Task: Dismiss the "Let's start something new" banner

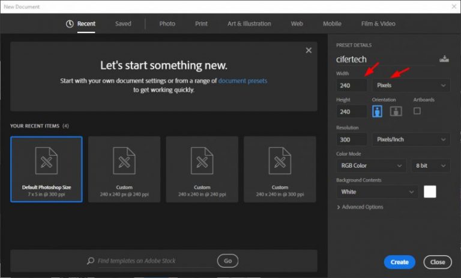Action: 309,50
